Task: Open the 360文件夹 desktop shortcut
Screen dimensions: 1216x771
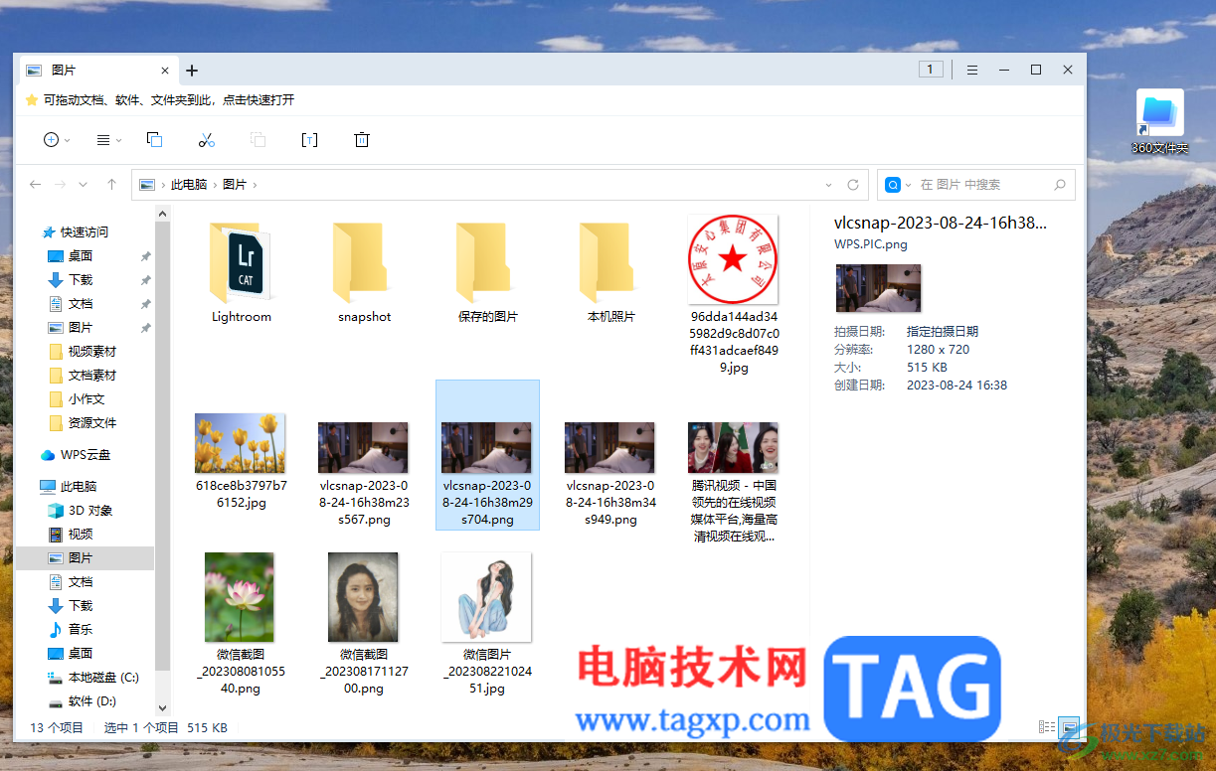Action: (1159, 121)
